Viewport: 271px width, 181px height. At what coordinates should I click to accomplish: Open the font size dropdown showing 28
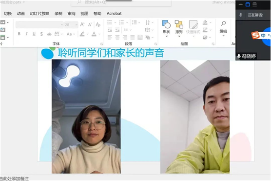coord(71,25)
